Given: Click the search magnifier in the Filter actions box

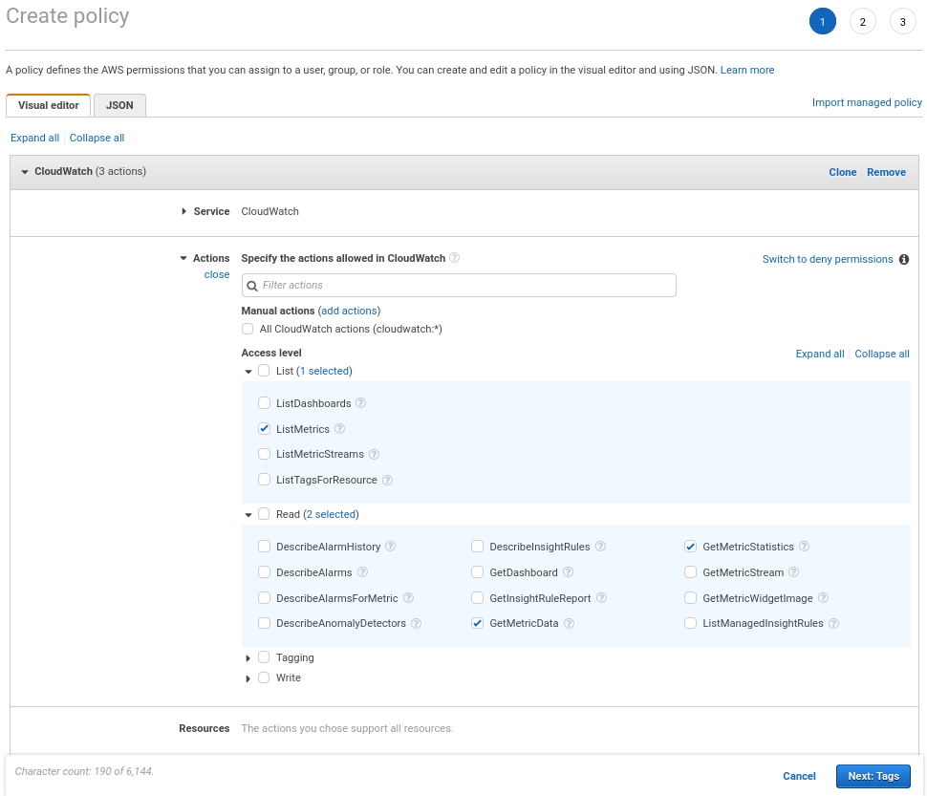Looking at the screenshot, I should (250, 285).
